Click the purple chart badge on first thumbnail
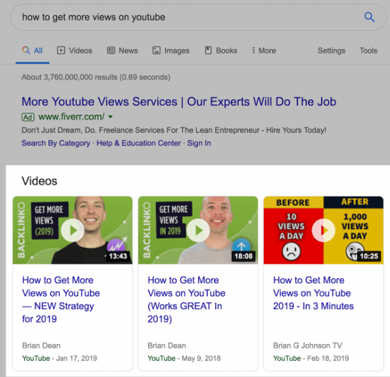This screenshot has width=390, height=377. (x=117, y=246)
